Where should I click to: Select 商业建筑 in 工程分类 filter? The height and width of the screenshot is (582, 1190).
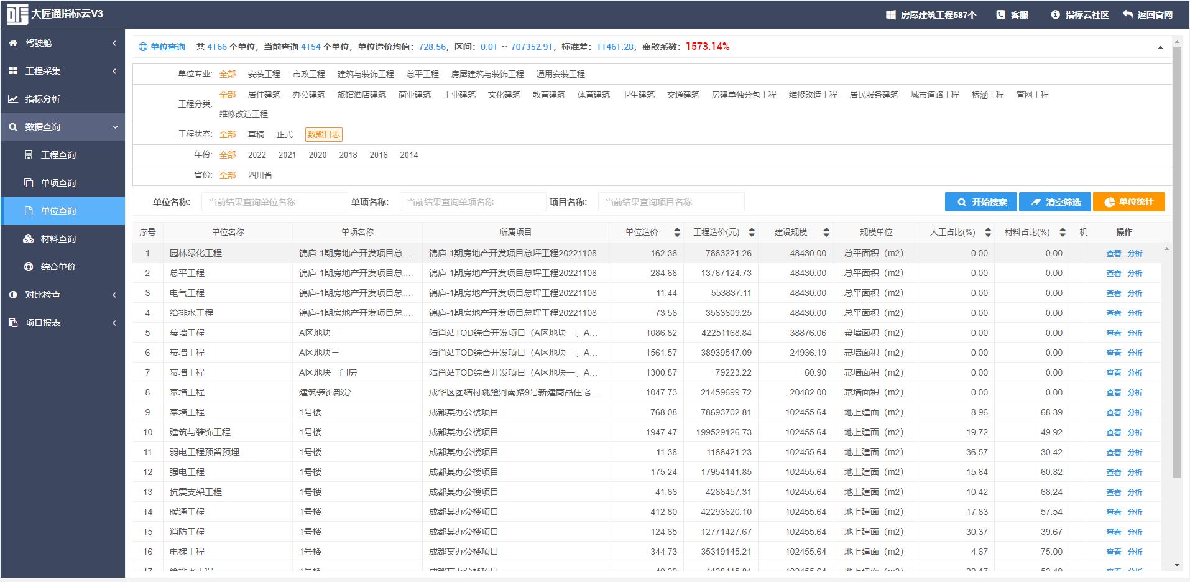(x=415, y=95)
